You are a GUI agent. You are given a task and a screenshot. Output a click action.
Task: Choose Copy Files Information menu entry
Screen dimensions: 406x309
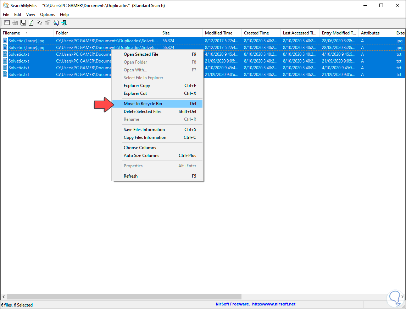[158, 137]
